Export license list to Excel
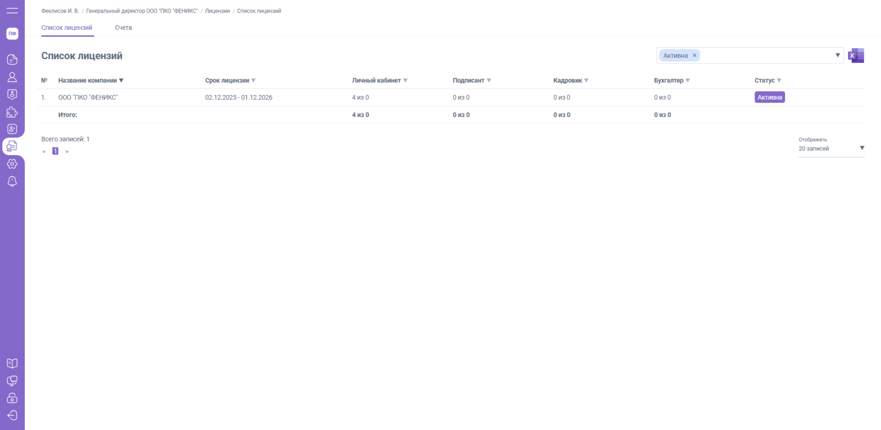This screenshot has height=430, width=881. click(x=856, y=56)
